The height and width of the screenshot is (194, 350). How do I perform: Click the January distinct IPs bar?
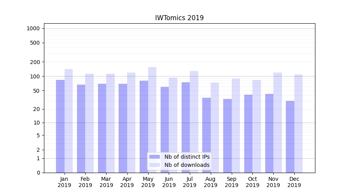point(60,126)
